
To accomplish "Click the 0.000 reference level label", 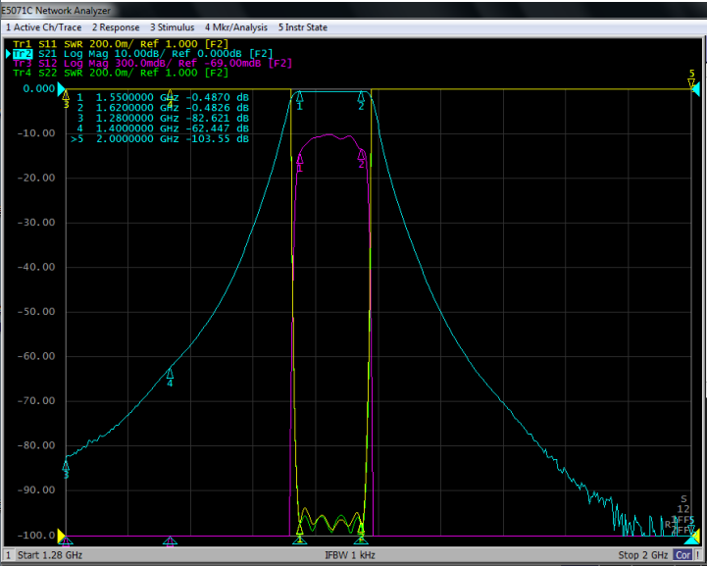I will 39,88.
